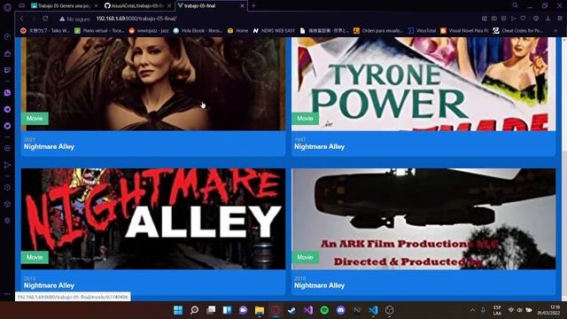Open Steam from the taskbar
The height and width of the screenshot is (319, 567).
pos(291,310)
